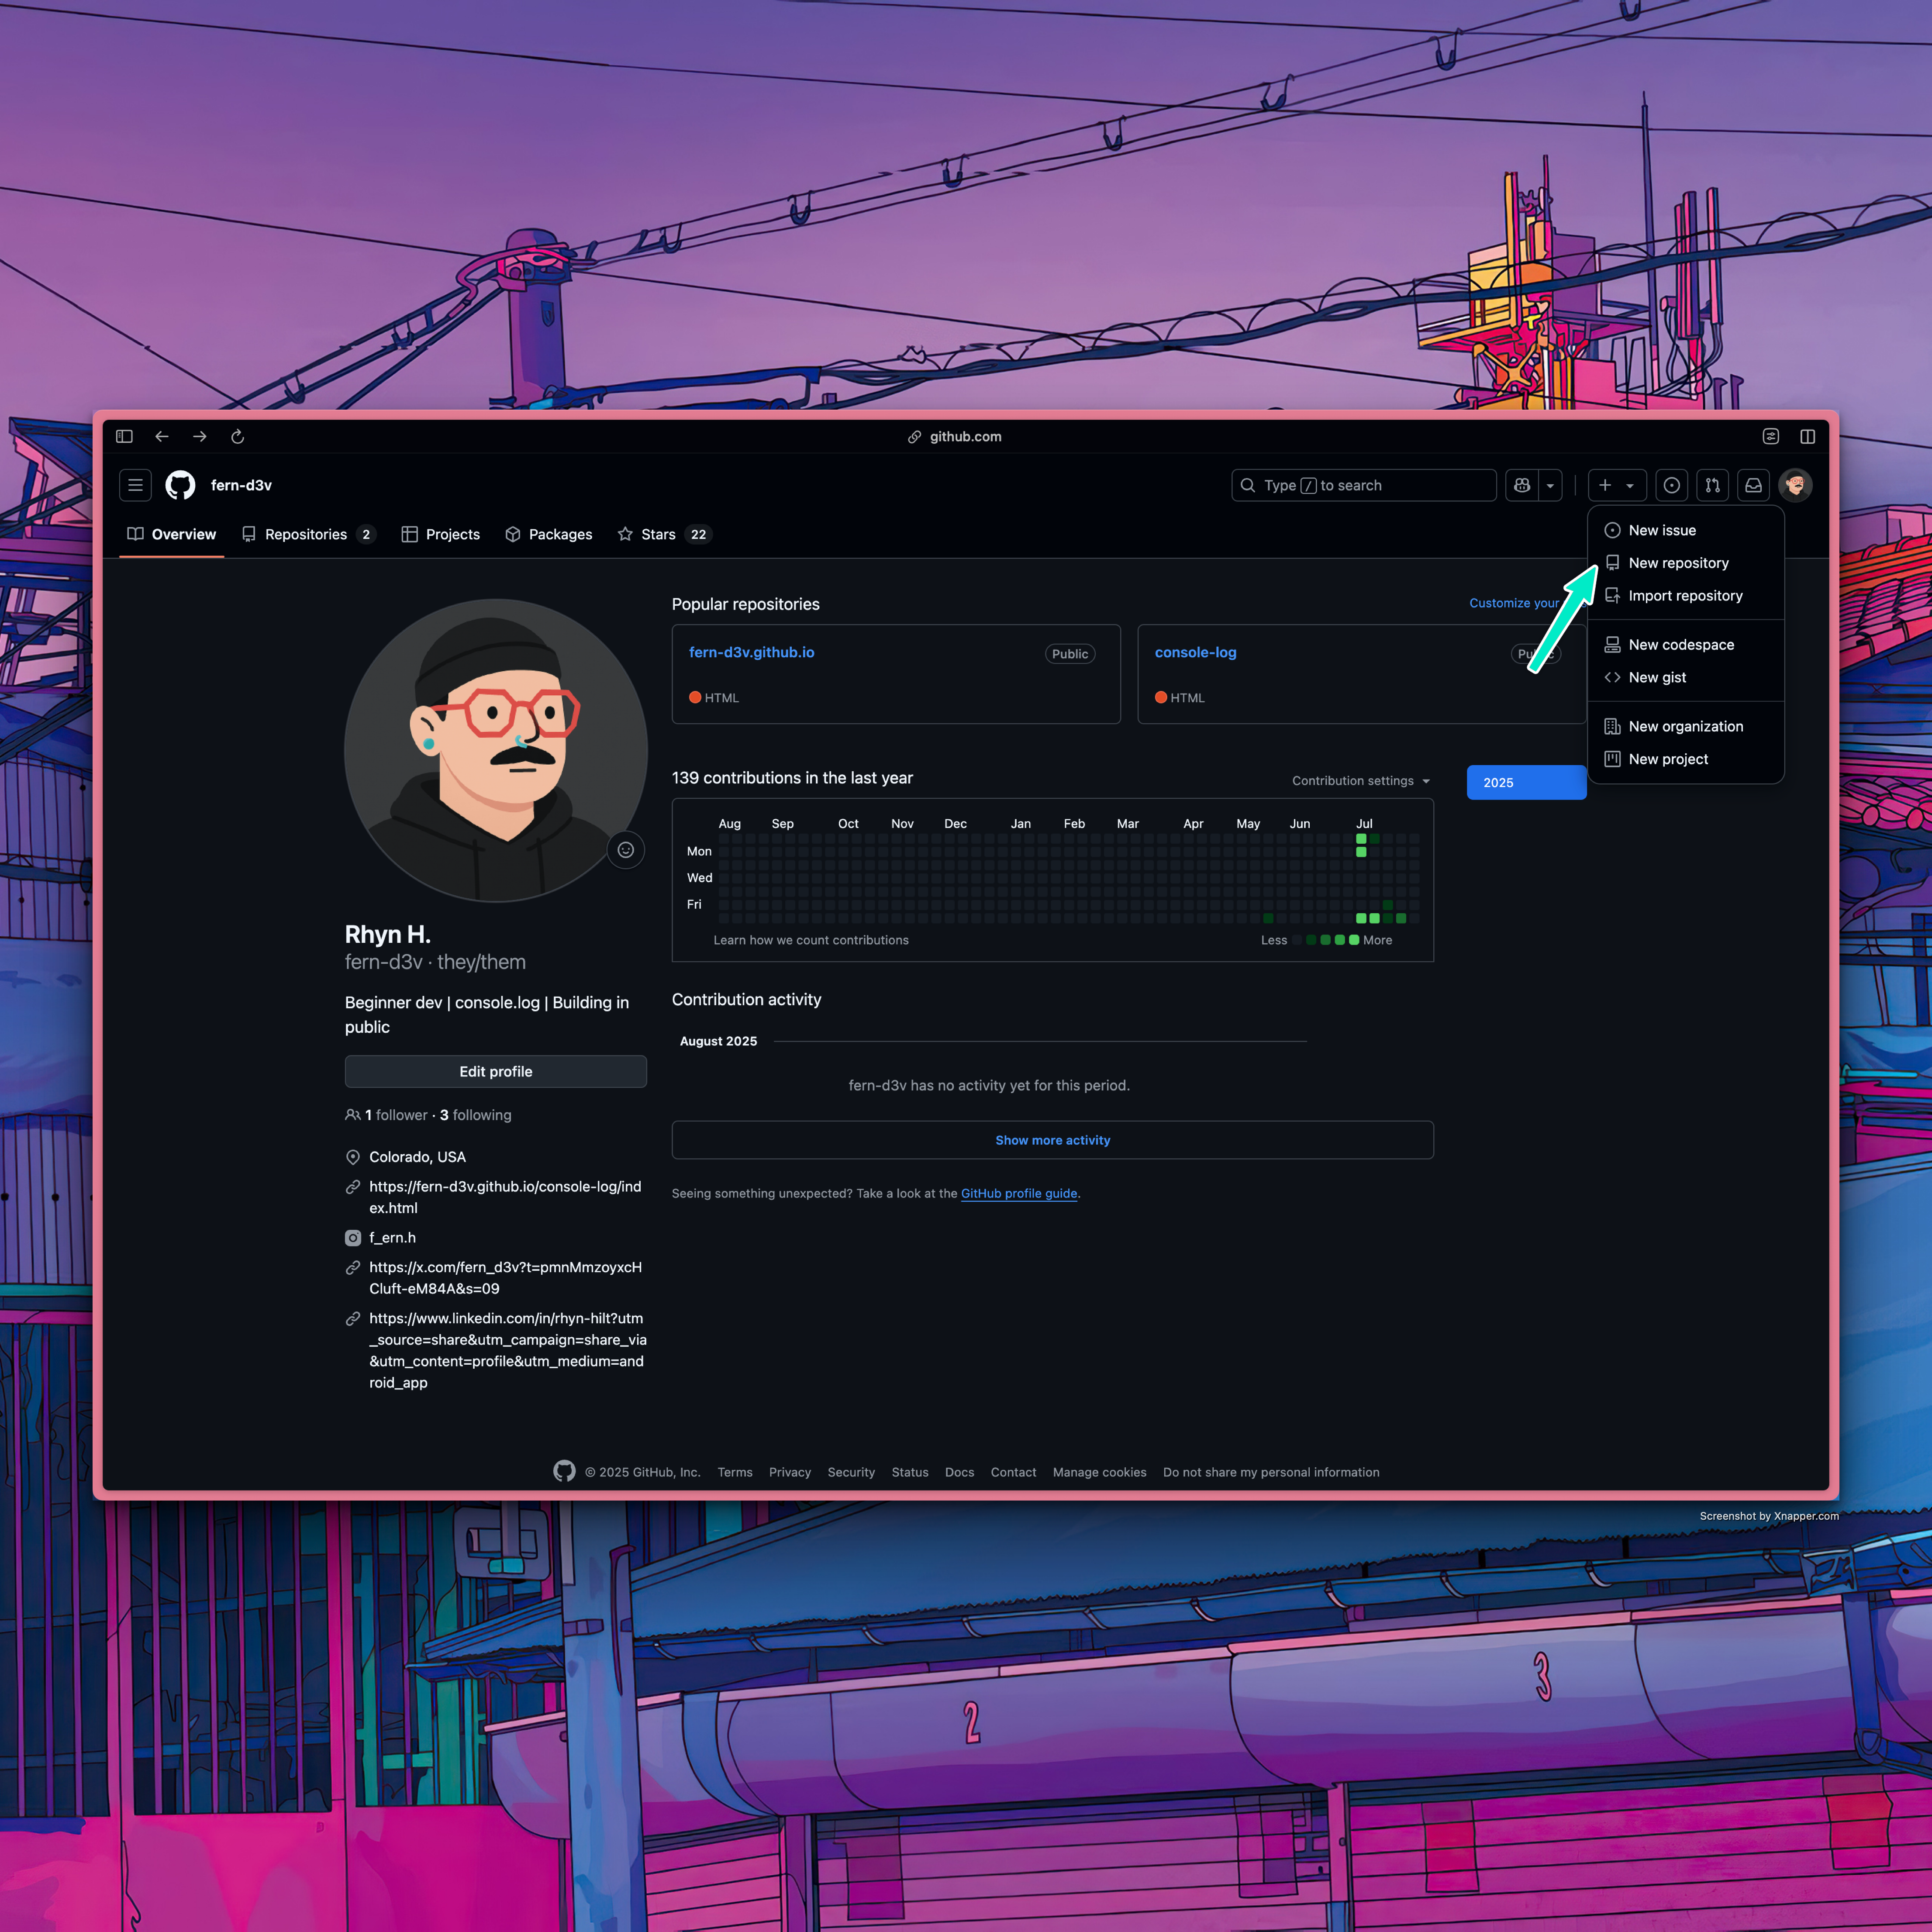Click Do not share my personal information
Screen dimensions: 1932x1932
[1271, 1472]
